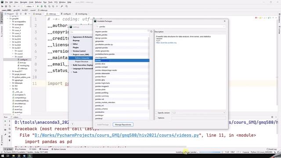Viewport: 281px width, 158px height.
Task: Expand Version Control settings group
Action: point(72,51)
